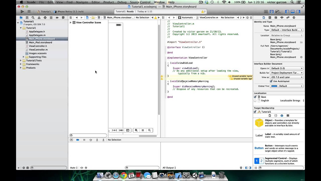Image resolution: width=321 pixels, height=181 pixels.
Task: Switch to the Assistant editor
Action: (271, 12)
